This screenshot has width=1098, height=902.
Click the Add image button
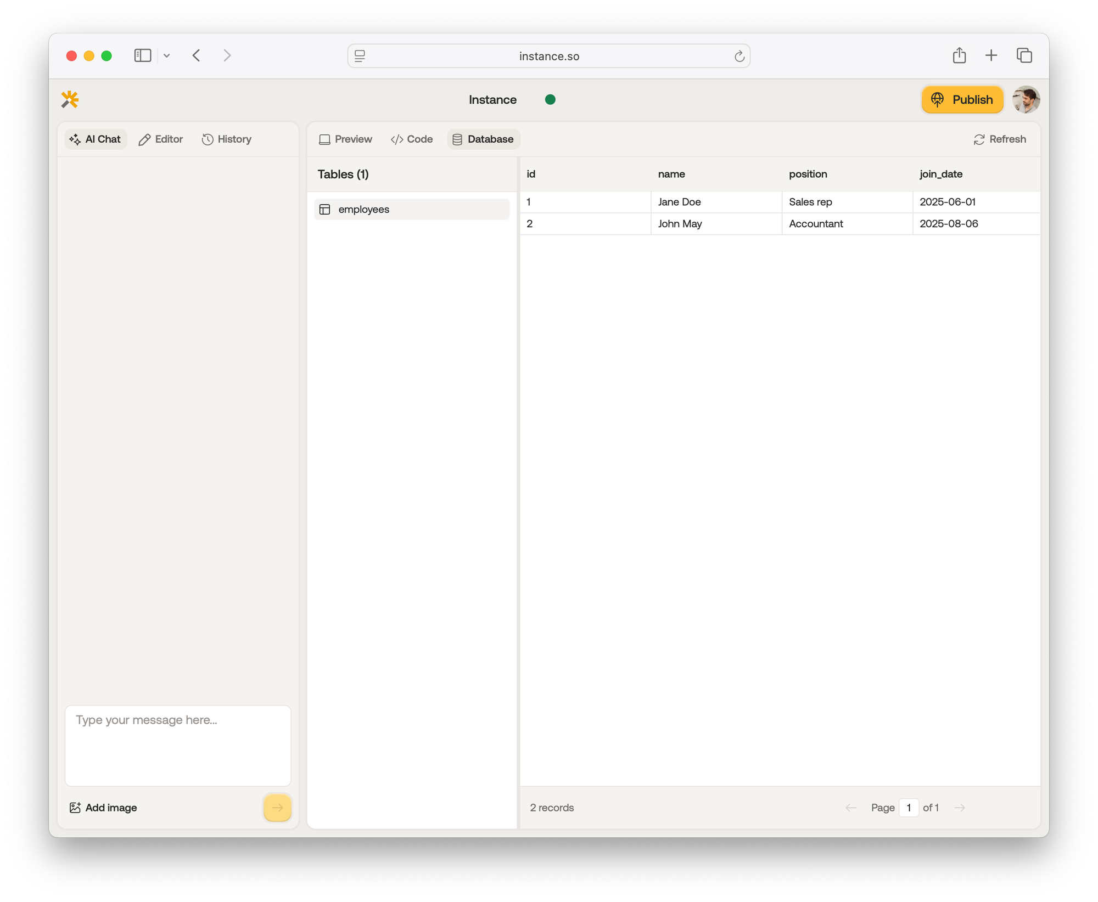(x=103, y=807)
